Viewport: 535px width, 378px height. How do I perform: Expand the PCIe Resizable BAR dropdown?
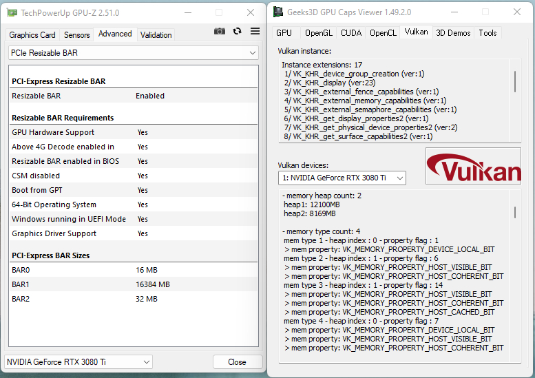(x=134, y=53)
